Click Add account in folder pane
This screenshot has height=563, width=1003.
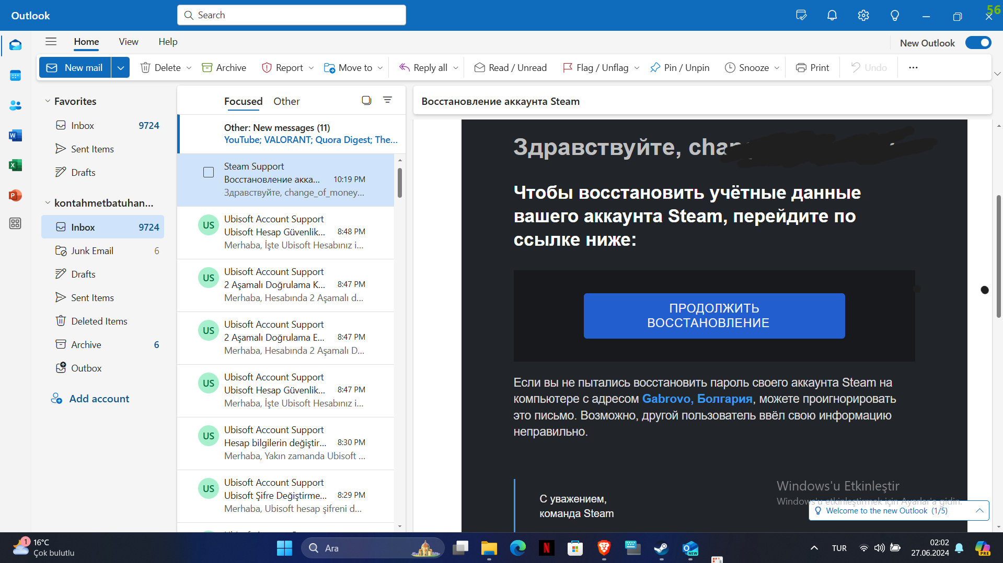pyautogui.click(x=90, y=399)
